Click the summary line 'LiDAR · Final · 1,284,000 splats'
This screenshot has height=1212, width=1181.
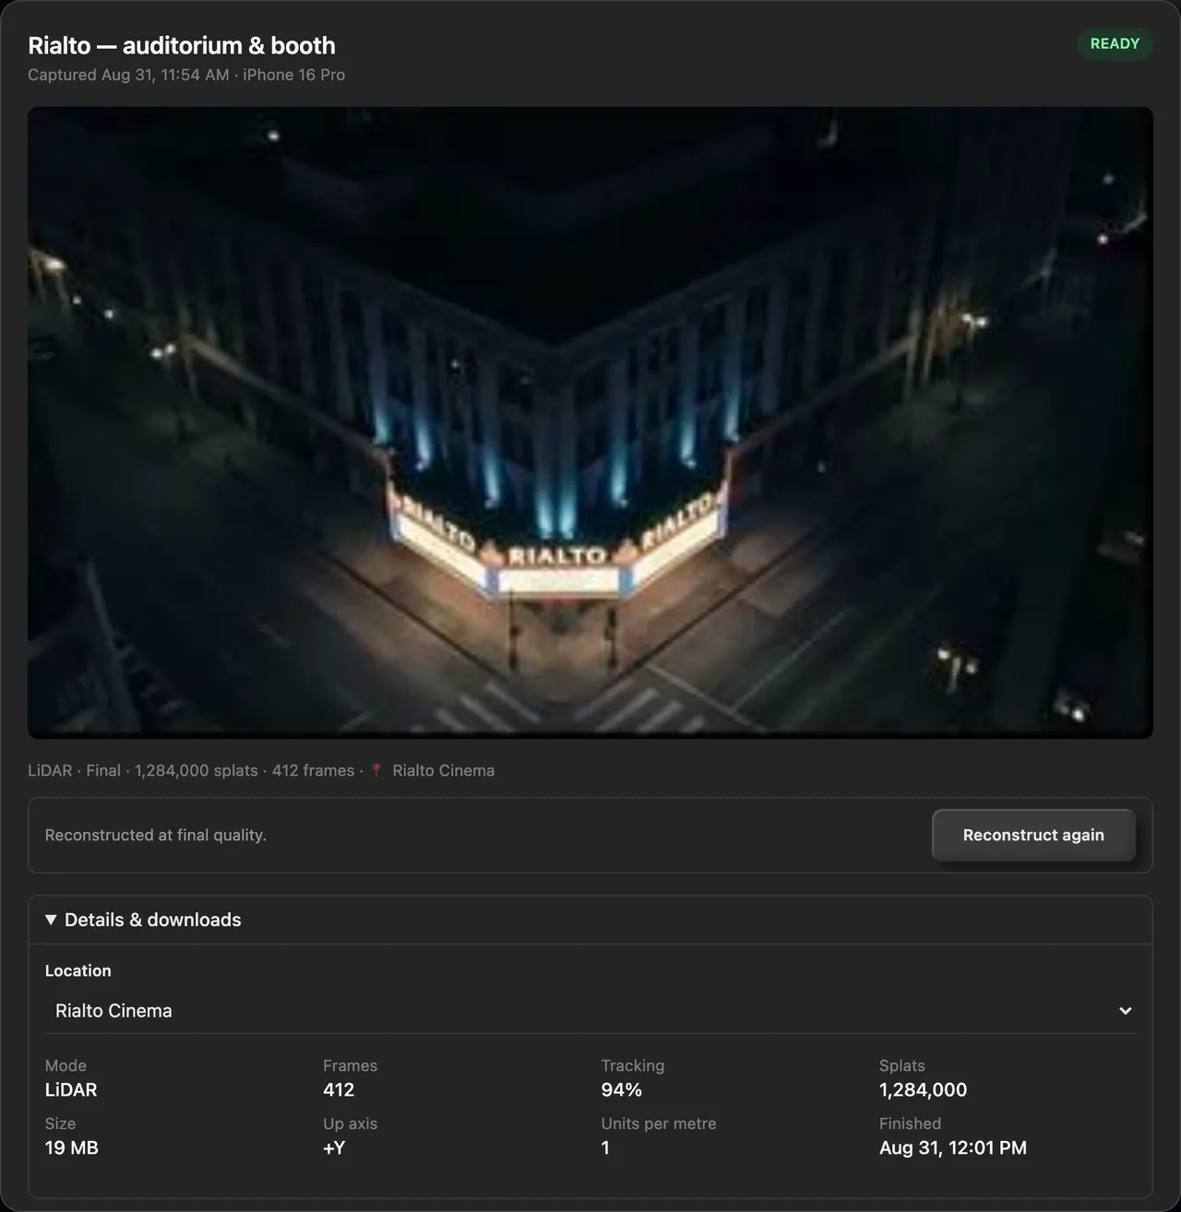pos(143,770)
